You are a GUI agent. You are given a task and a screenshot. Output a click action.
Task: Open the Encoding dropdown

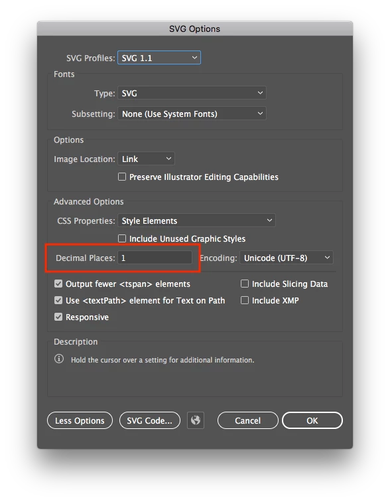[287, 258]
